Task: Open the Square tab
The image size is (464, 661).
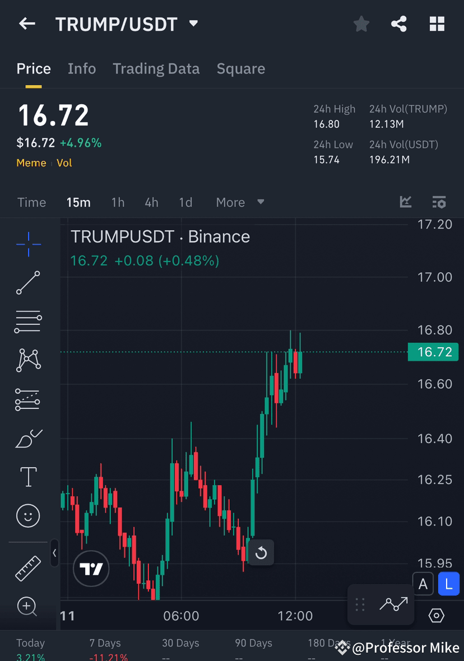Action: click(240, 68)
